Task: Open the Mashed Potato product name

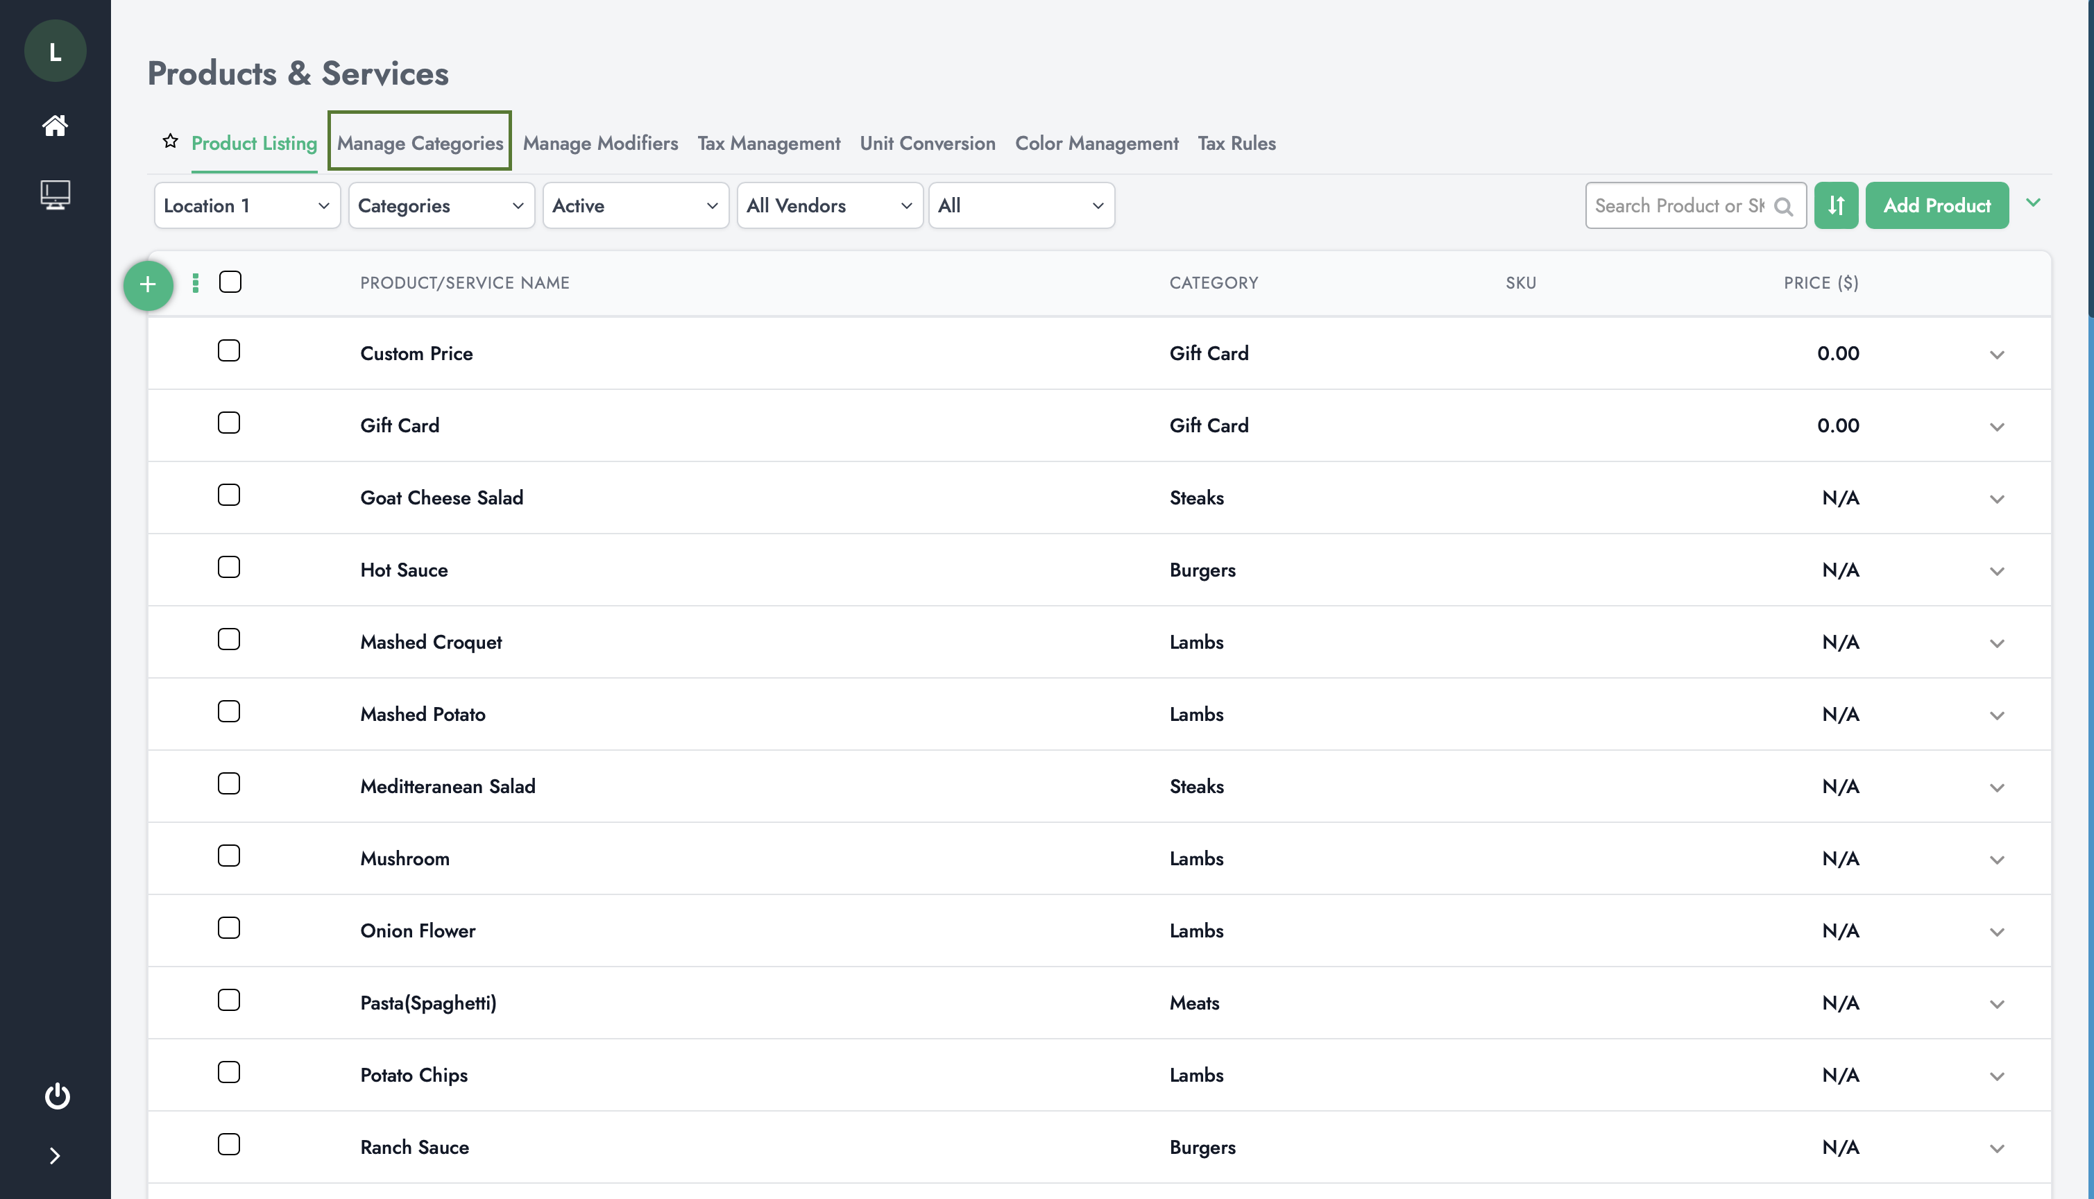Action: point(423,714)
